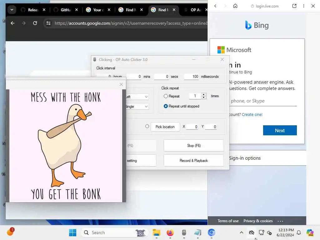Open the 'Create one!' account link
320x240 pixels.
click(252, 114)
